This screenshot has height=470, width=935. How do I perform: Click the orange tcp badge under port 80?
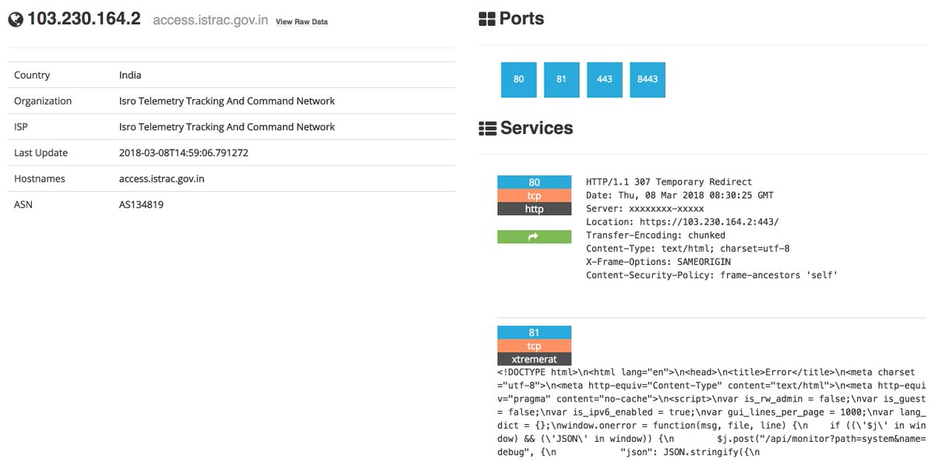[534, 196]
